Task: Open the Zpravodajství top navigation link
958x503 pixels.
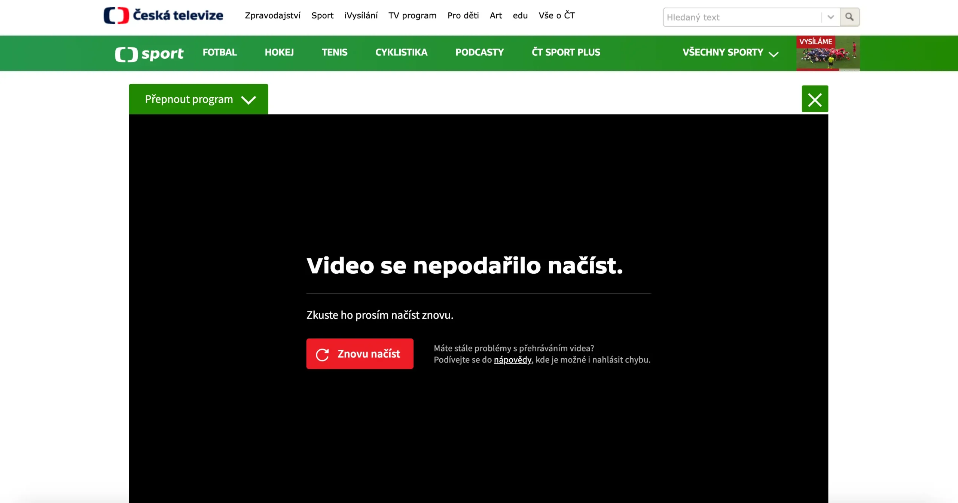Action: [x=272, y=16]
